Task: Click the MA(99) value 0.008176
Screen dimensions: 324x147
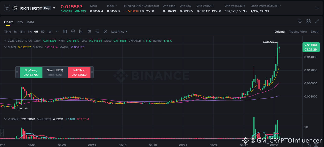Action: pos(78,47)
